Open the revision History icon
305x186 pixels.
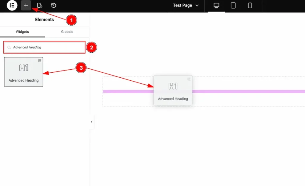click(x=54, y=5)
